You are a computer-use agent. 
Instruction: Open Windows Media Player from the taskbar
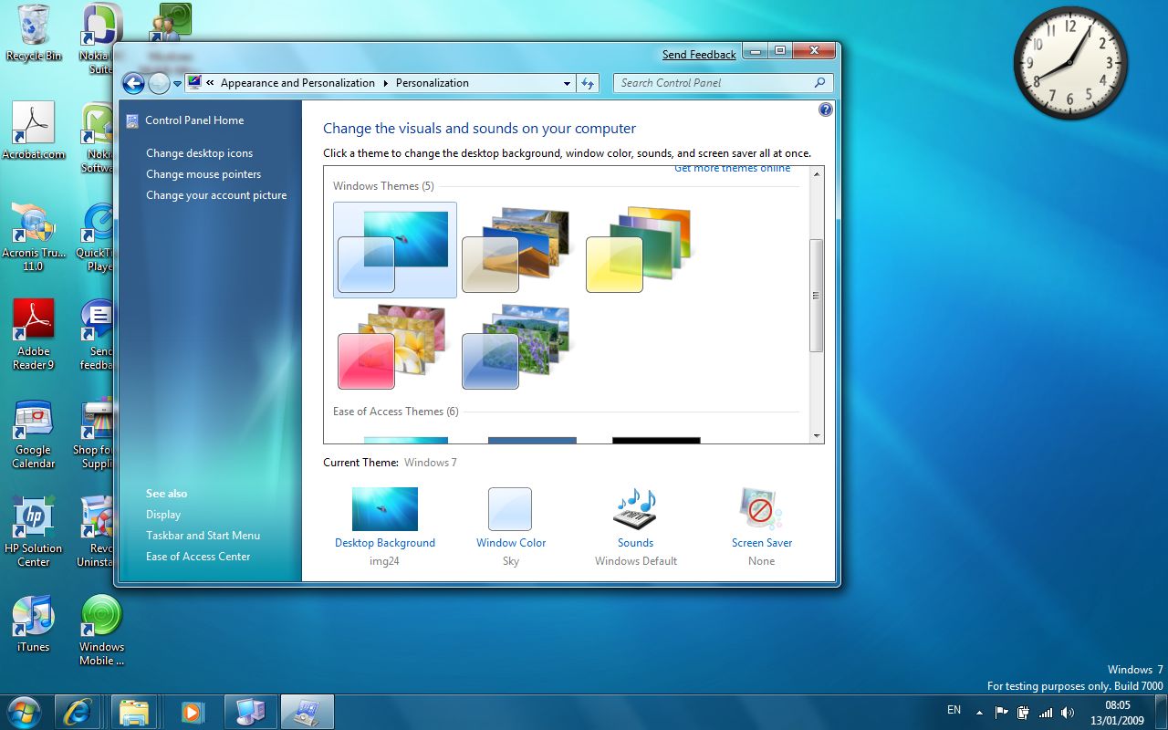point(192,711)
